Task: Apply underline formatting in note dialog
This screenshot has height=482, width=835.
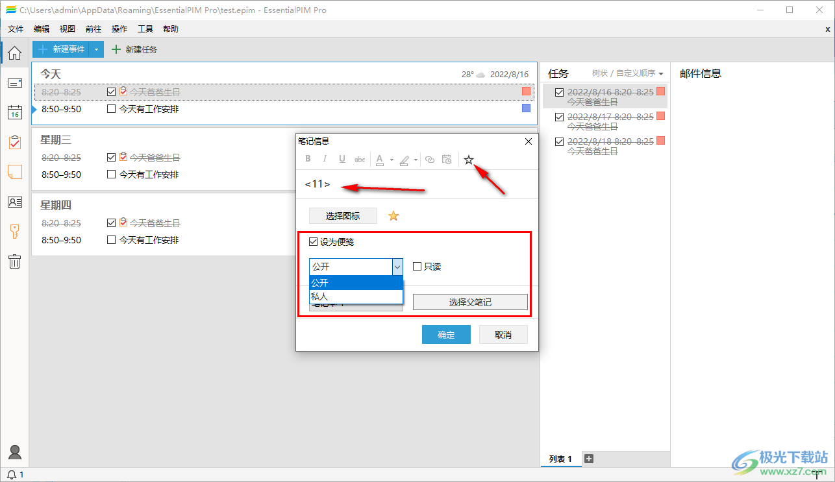Action: click(x=342, y=159)
